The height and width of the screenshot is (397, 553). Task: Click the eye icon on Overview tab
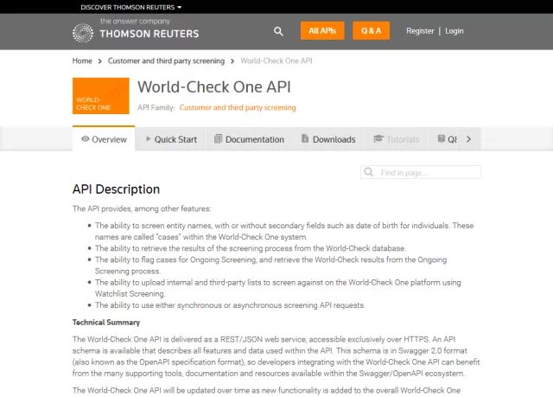click(x=85, y=139)
